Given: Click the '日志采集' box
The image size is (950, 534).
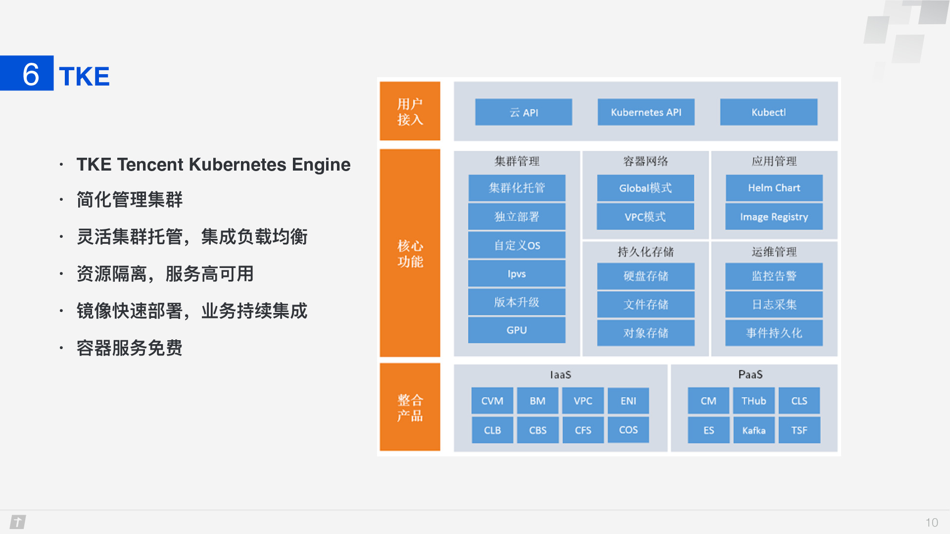Looking at the screenshot, I should (774, 305).
